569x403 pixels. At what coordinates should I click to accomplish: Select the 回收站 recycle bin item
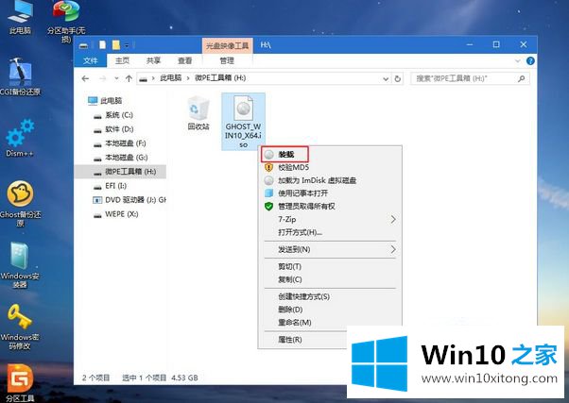198,112
